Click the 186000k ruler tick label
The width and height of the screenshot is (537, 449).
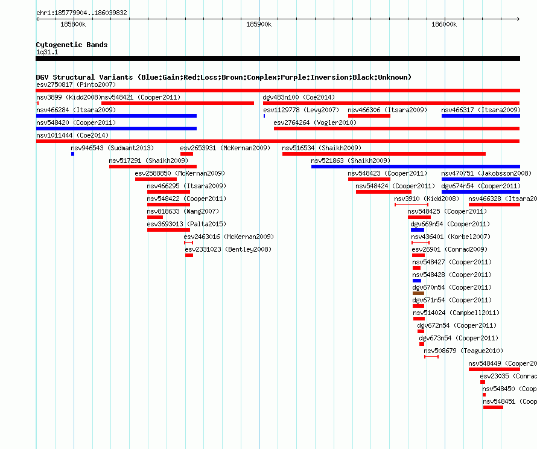pos(444,24)
